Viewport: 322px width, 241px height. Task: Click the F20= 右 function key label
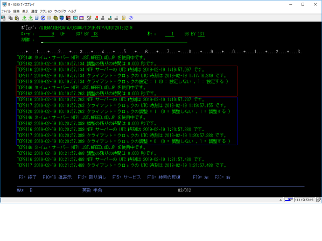point(222,178)
